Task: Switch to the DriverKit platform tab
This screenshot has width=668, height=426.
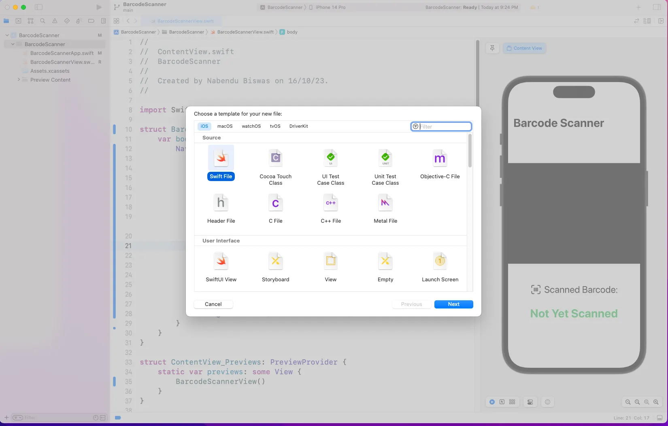Action: [x=299, y=126]
